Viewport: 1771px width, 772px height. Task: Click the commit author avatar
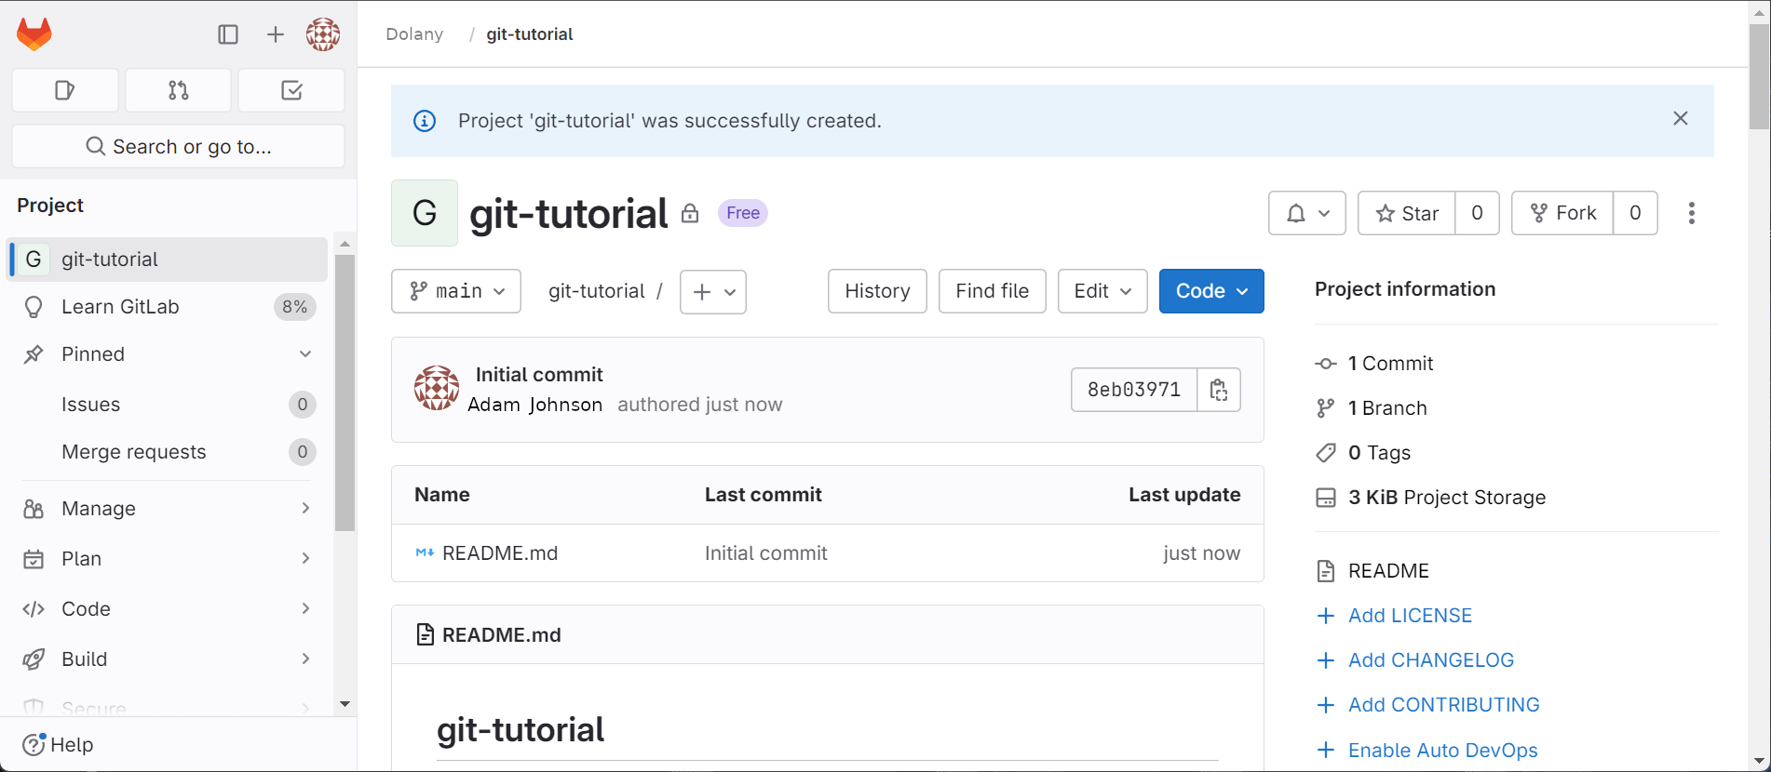[x=437, y=388]
